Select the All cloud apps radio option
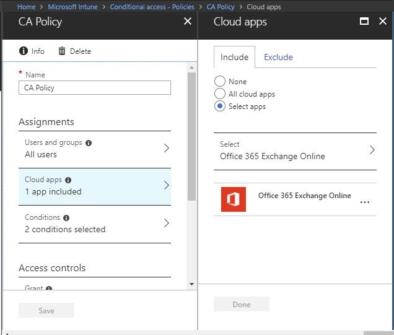 coord(220,94)
